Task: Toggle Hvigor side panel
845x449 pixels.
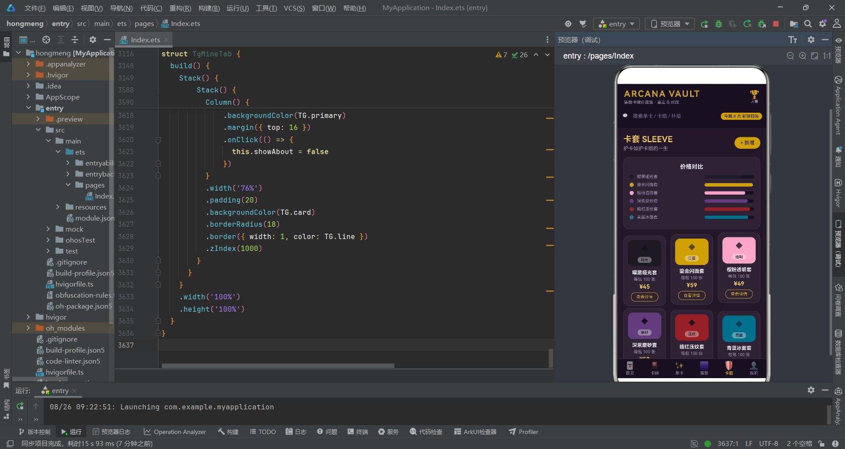Action: pyautogui.click(x=838, y=193)
